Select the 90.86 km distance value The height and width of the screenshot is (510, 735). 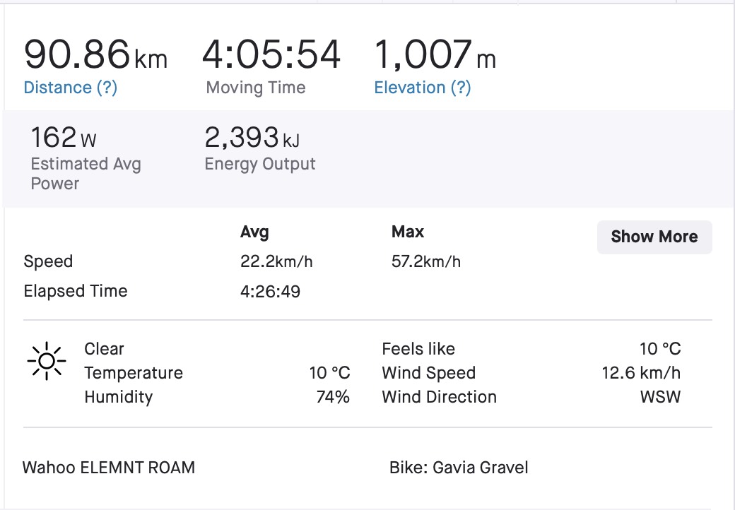pos(95,54)
